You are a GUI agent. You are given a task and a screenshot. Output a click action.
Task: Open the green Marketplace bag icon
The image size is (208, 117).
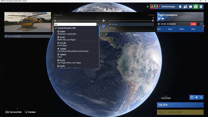[x=196, y=7]
